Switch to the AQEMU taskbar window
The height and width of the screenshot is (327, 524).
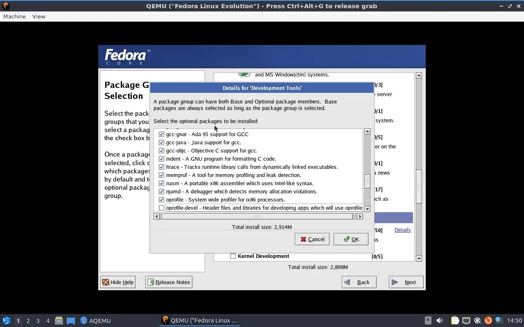[96, 320]
